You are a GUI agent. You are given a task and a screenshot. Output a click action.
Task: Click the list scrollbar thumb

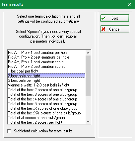pyautogui.click(x=88, y=76)
